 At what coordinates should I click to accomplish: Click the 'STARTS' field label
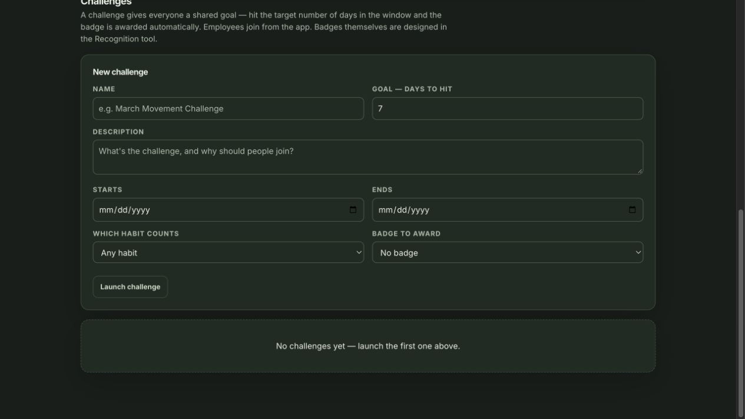[x=108, y=189]
